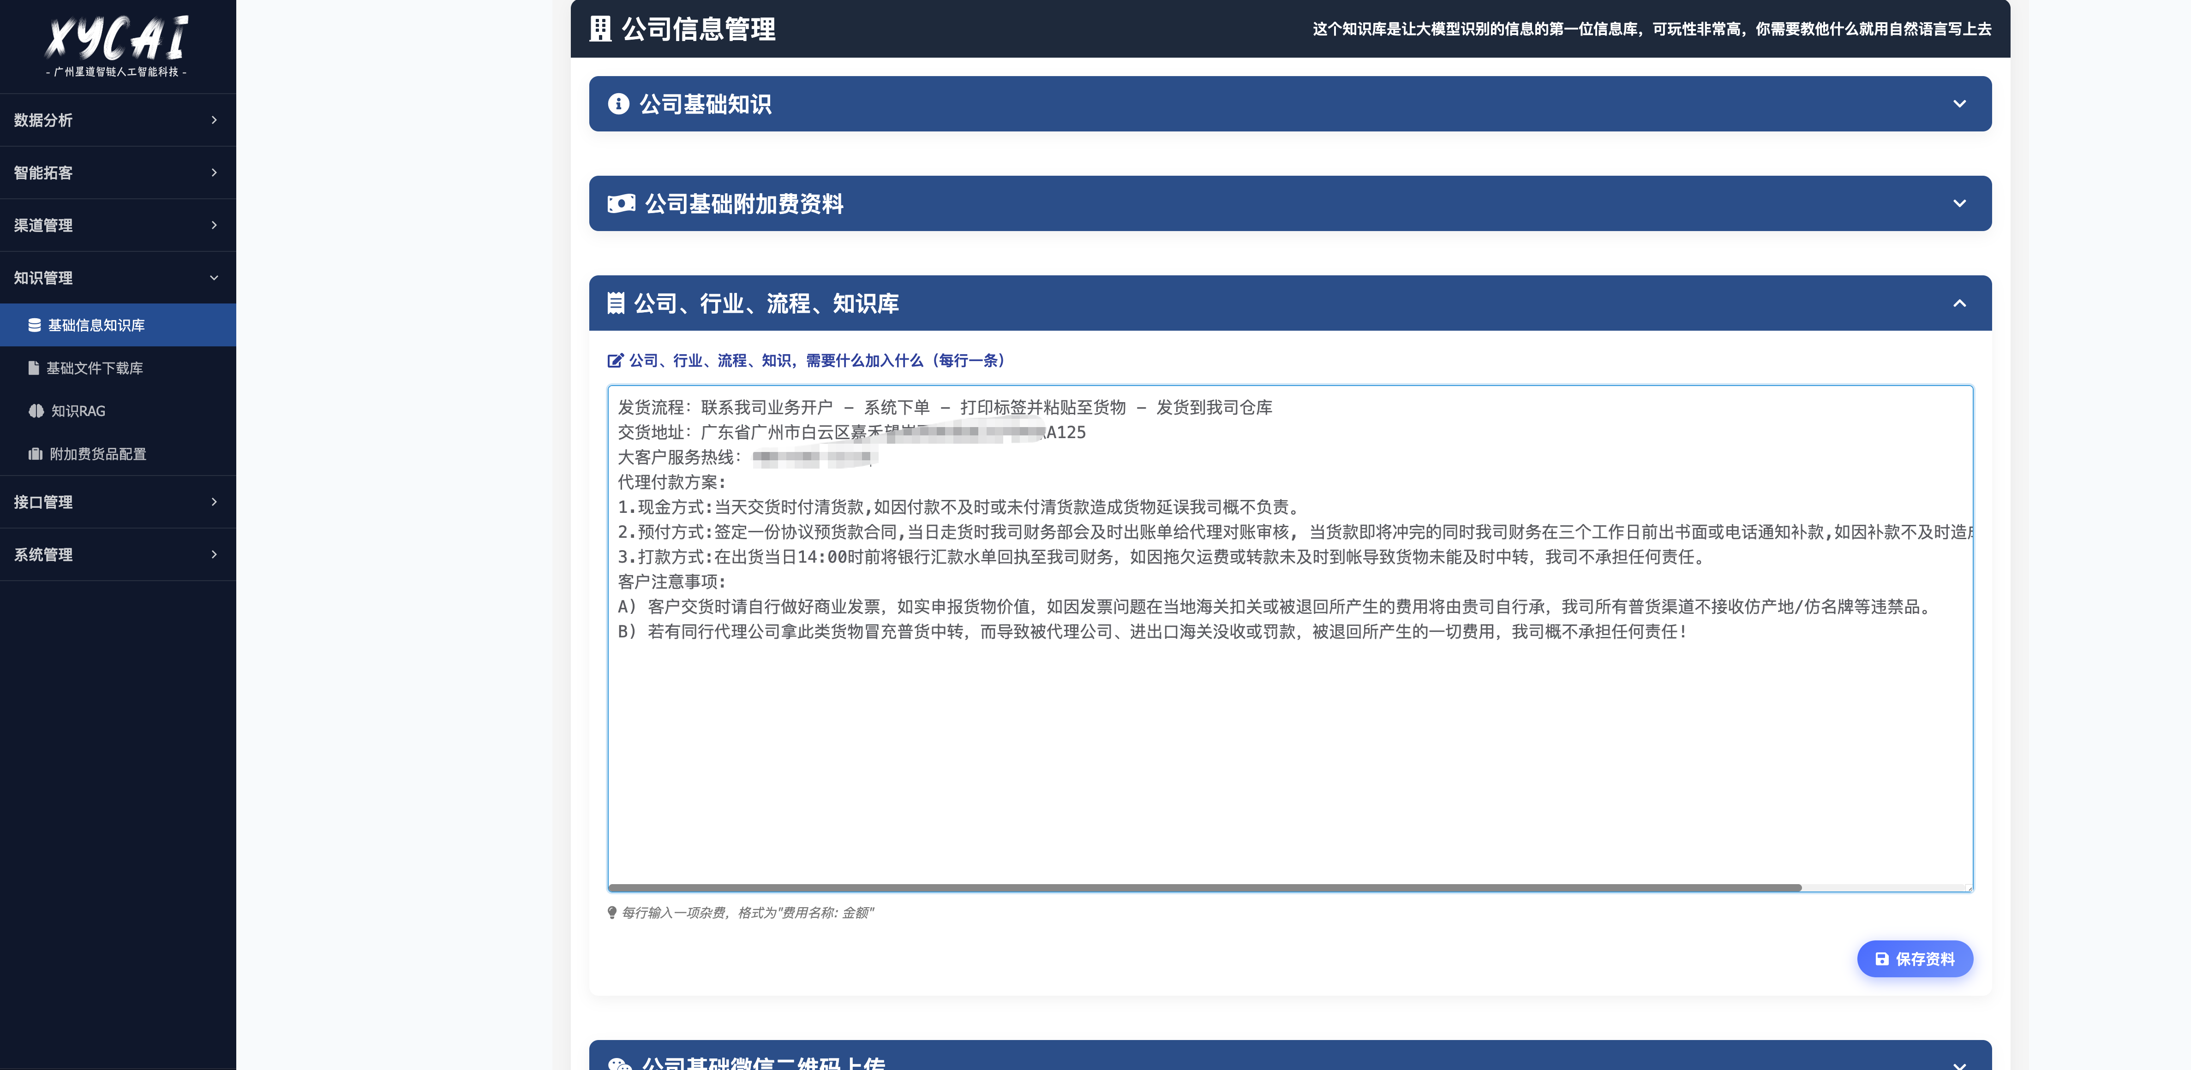The height and width of the screenshot is (1070, 2191).
Task: Click inside the knowledge base textarea
Action: pyautogui.click(x=1290, y=638)
